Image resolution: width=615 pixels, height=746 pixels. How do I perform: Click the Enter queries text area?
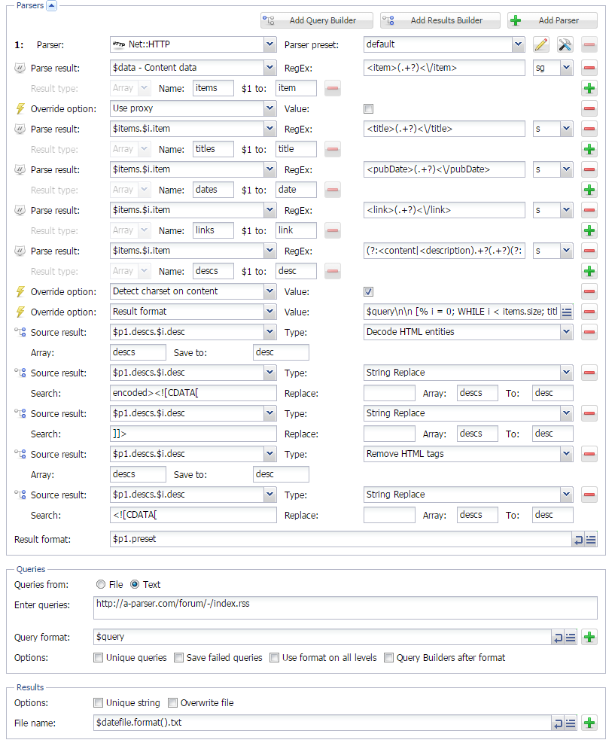pos(346,608)
